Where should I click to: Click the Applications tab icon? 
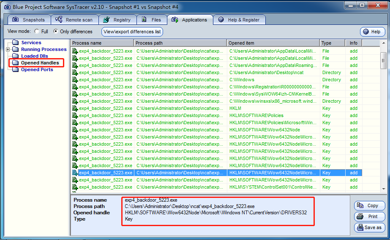pyautogui.click(x=175, y=20)
